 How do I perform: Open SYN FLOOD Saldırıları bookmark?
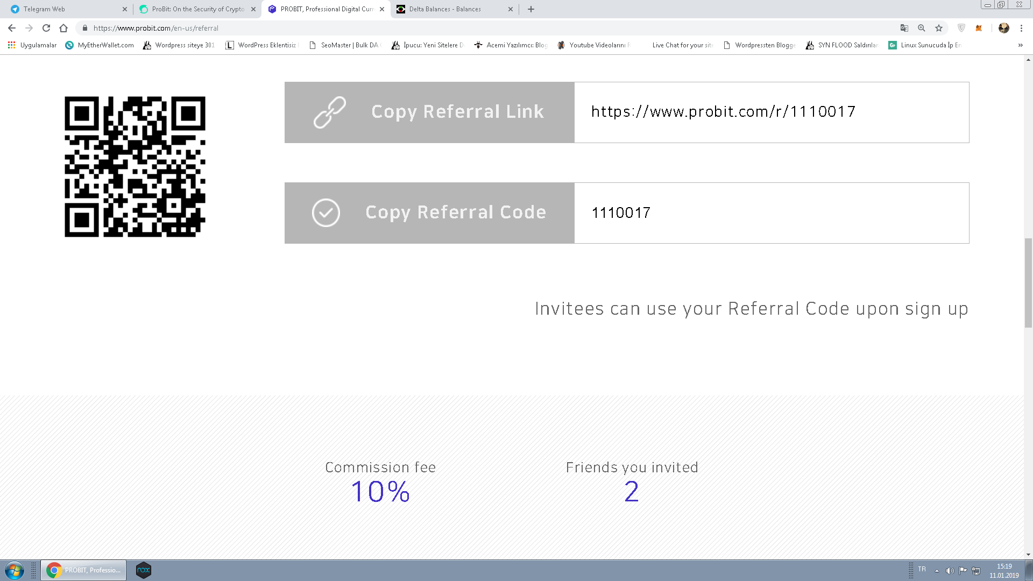click(843, 45)
